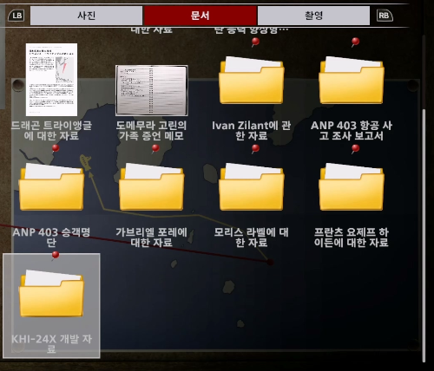Click the RB shoulder button icon
Screen dimensions: 434x371
[385, 16]
